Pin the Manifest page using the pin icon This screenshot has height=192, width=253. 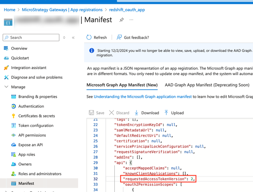(x=122, y=20)
